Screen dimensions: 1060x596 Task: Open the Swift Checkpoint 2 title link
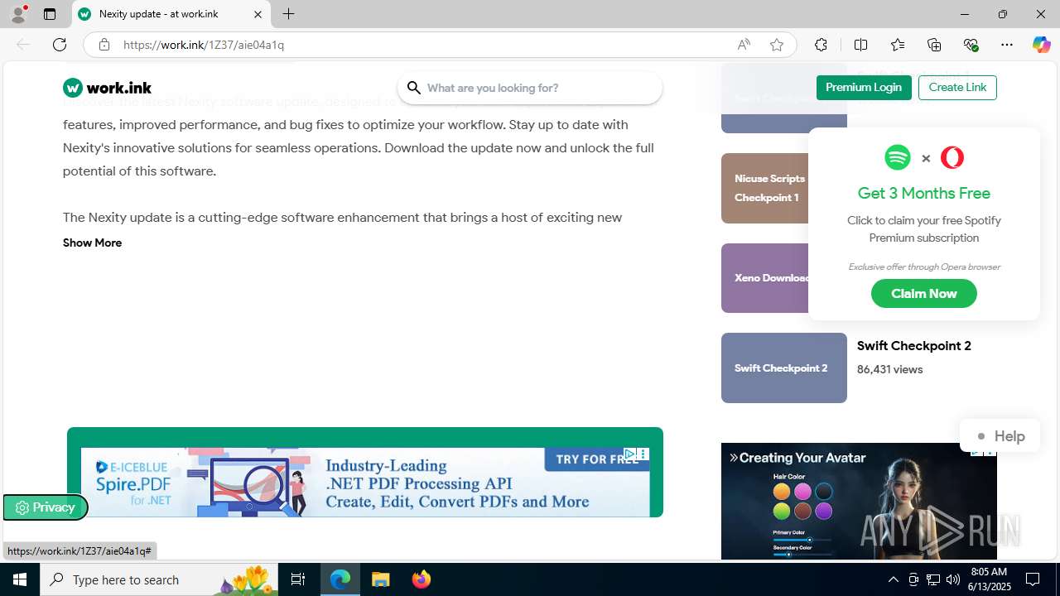pyautogui.click(x=914, y=346)
